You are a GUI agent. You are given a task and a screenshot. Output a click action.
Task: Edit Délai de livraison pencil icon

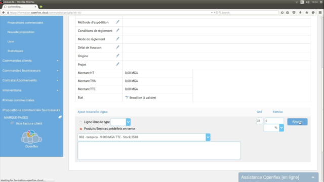[x=117, y=48]
